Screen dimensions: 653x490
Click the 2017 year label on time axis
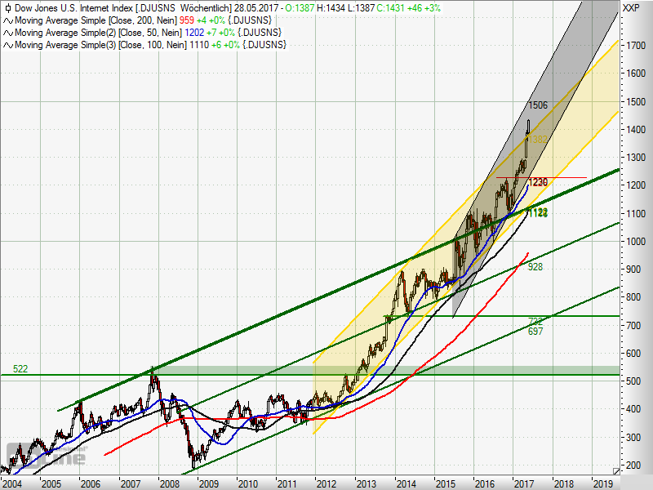click(524, 484)
